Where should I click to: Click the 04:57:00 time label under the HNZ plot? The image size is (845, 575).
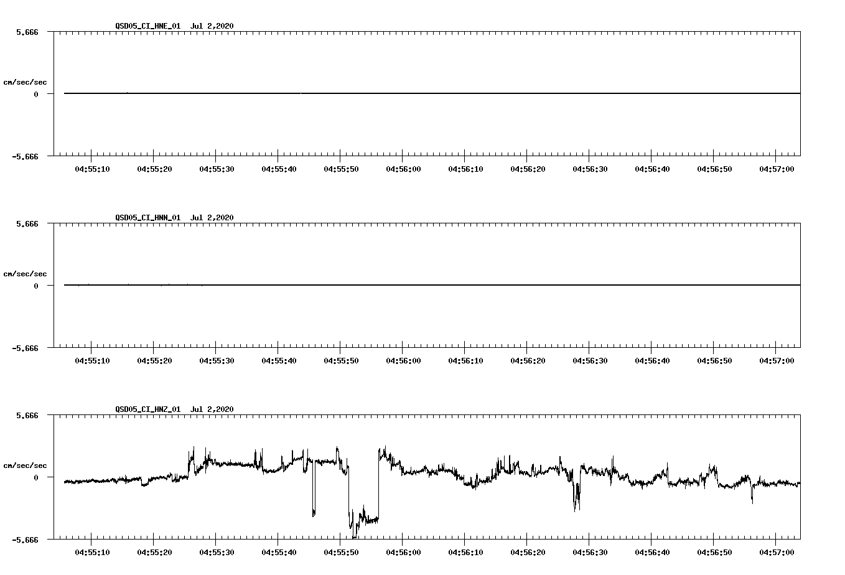(777, 552)
